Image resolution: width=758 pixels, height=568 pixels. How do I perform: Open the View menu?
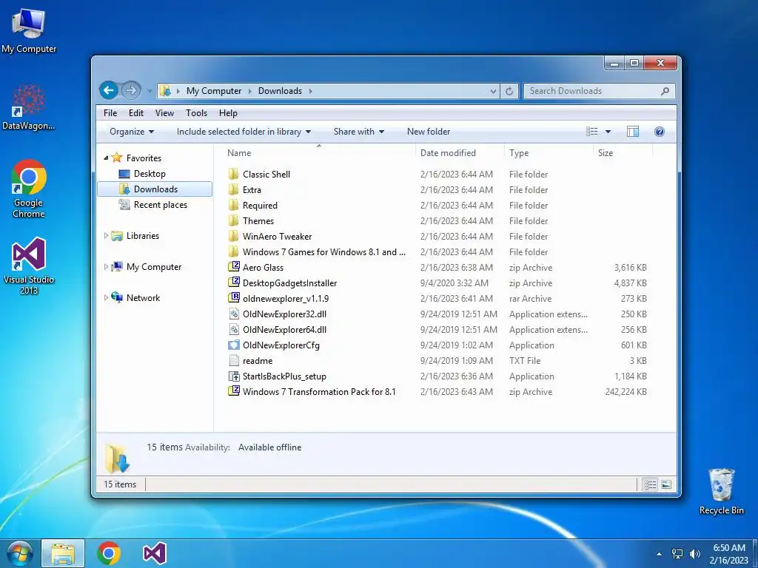point(164,113)
